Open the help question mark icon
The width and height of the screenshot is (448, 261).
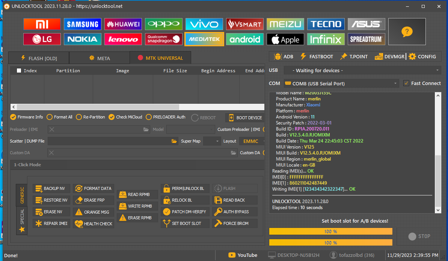click(407, 32)
